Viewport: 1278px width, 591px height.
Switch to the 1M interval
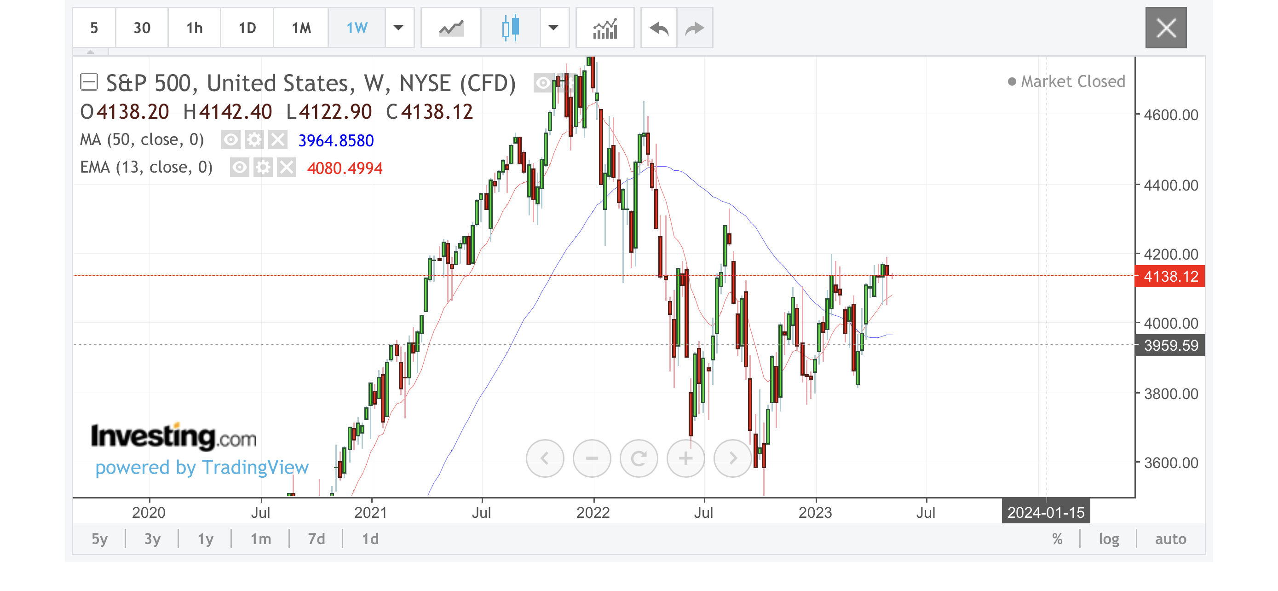(301, 28)
